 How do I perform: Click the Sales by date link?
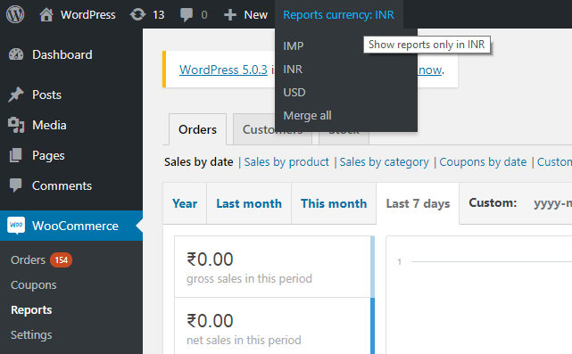tap(198, 162)
